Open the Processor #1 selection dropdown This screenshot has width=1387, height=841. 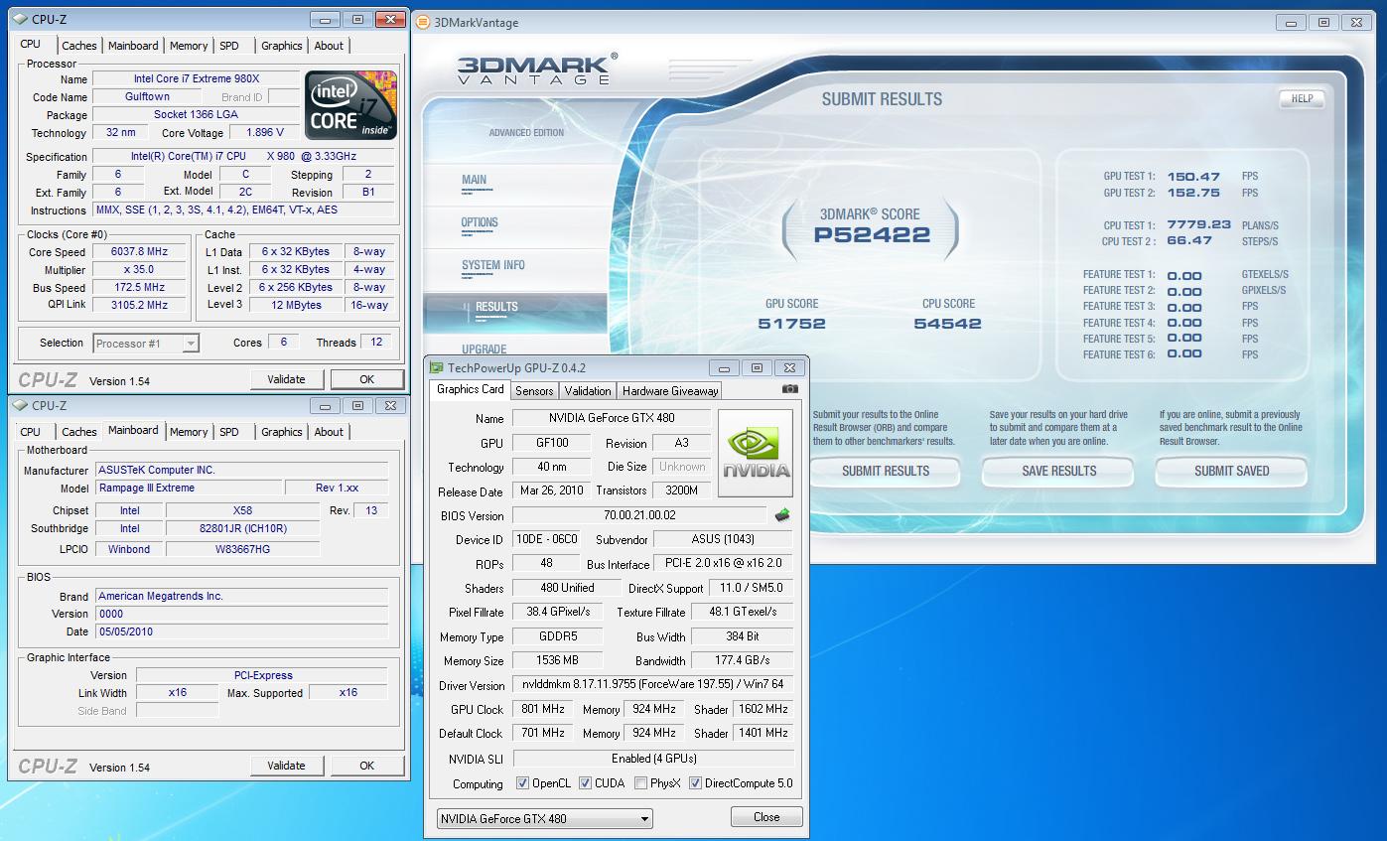[146, 344]
